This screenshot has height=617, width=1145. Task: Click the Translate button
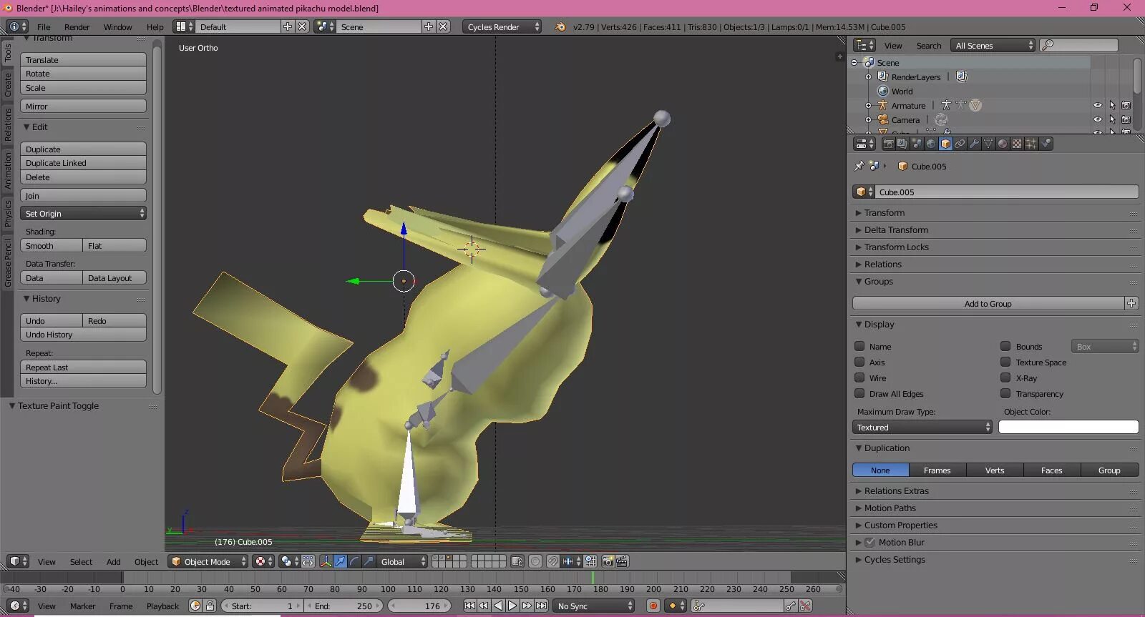pos(83,59)
